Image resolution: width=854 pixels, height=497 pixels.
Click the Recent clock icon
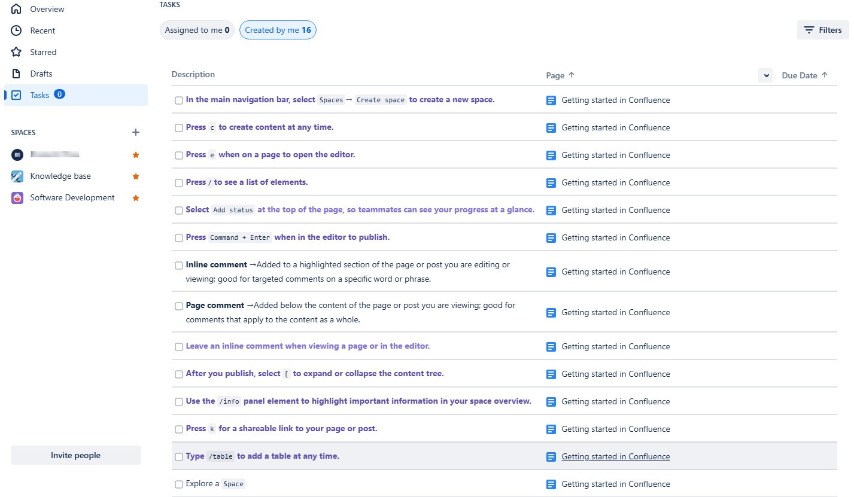[16, 30]
